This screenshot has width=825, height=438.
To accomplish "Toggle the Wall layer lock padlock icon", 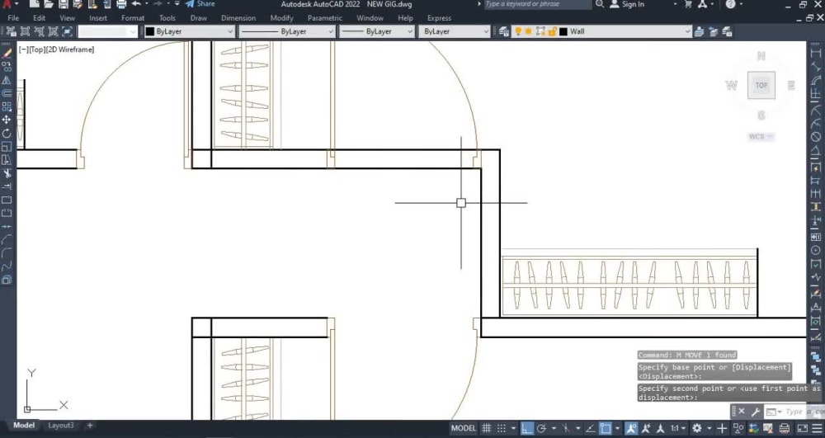I will [552, 31].
